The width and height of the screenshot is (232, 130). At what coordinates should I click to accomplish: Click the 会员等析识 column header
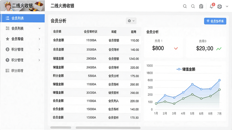tap(90, 32)
